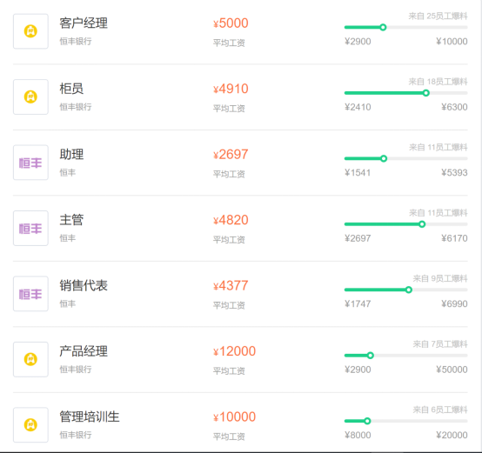Click 恒丰银行 company name under 客户经理

point(76,41)
